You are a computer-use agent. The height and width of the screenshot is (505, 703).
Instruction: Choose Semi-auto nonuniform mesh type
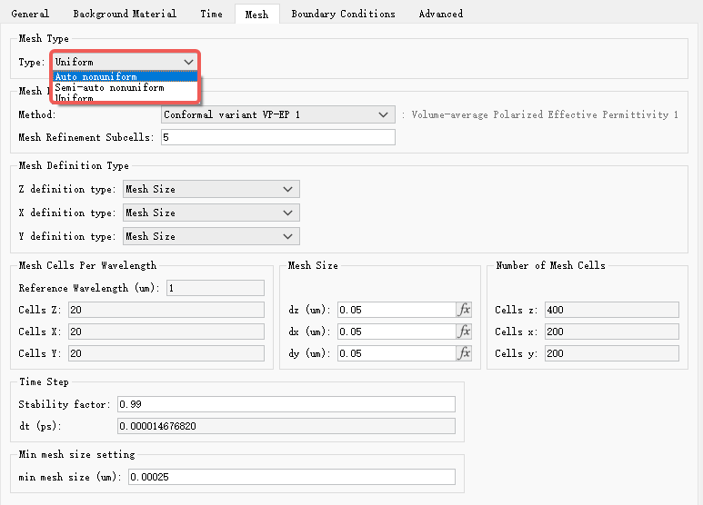coord(126,87)
